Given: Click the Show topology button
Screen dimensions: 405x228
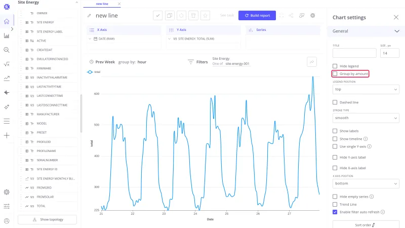Looking at the screenshot, I should point(47,219).
